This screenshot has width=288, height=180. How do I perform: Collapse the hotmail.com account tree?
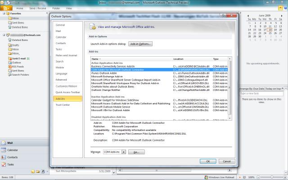pos(4,35)
